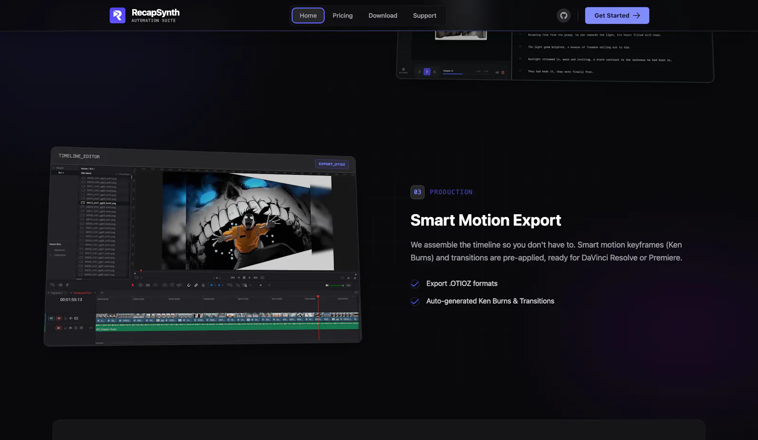Toggle the snapping magnet icon in timeline toolbar
Viewport: 758px width, 440px height.
189,285
